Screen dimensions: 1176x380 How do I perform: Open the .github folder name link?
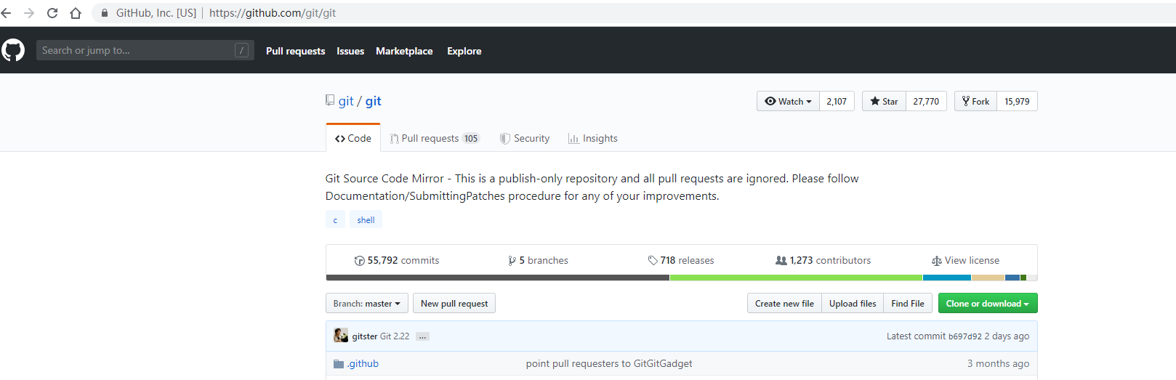click(363, 364)
